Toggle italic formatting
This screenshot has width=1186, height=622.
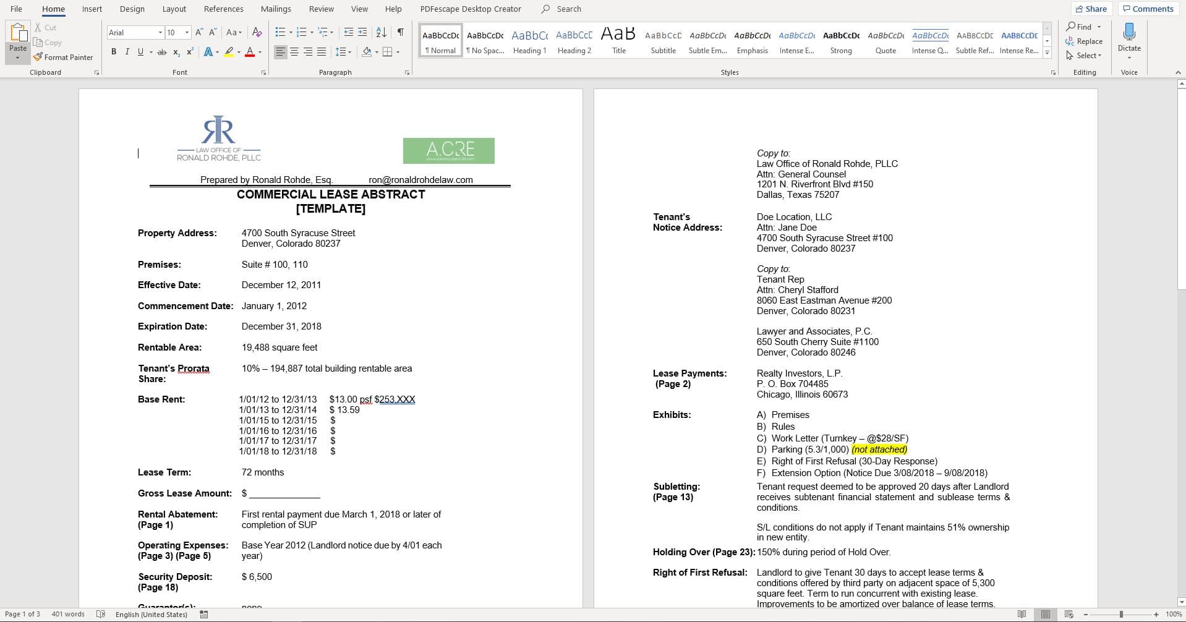[x=127, y=52]
